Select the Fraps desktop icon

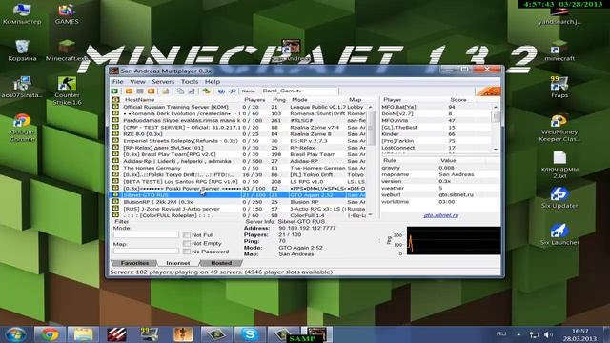click(x=559, y=88)
